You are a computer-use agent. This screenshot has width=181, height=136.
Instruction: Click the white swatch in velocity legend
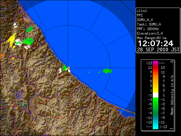156,95
